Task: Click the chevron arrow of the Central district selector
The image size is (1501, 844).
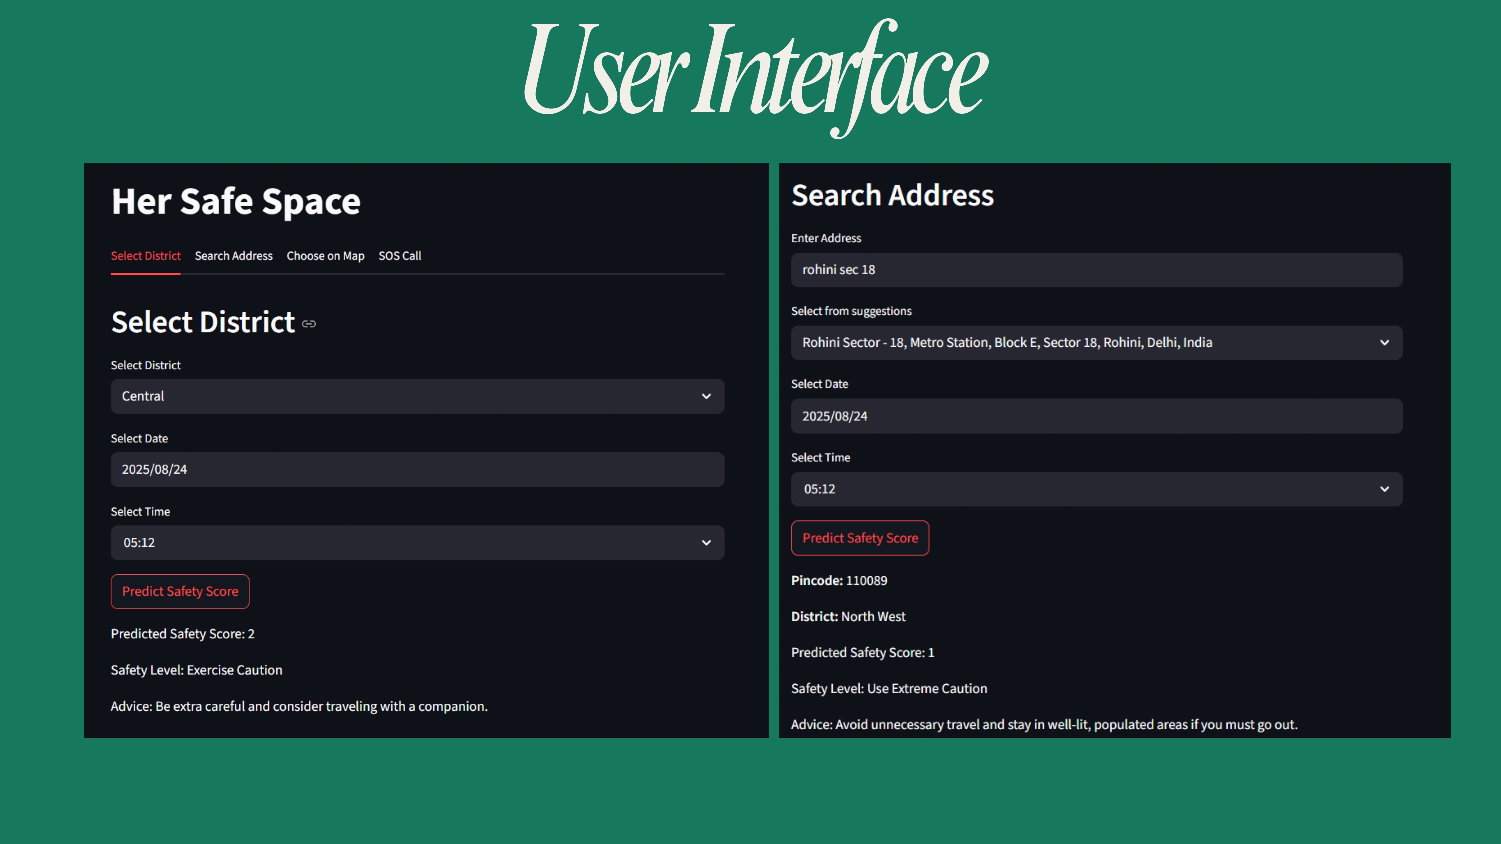Action: (706, 396)
